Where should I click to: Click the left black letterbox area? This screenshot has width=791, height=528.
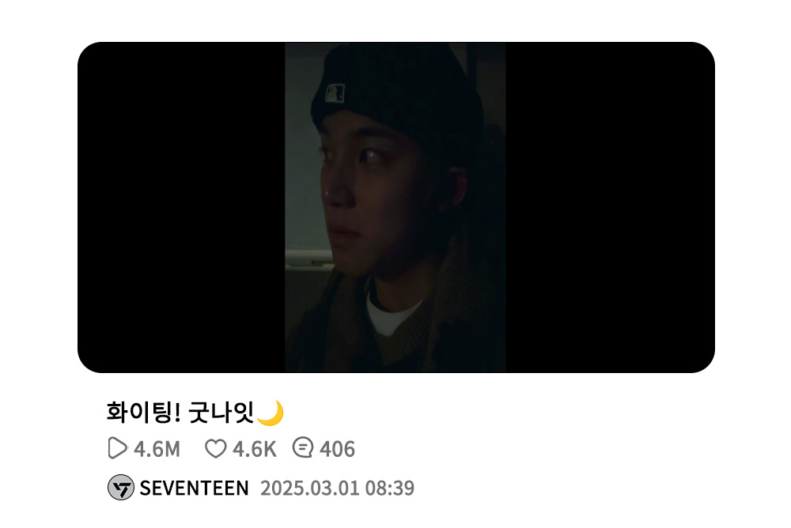(182, 207)
